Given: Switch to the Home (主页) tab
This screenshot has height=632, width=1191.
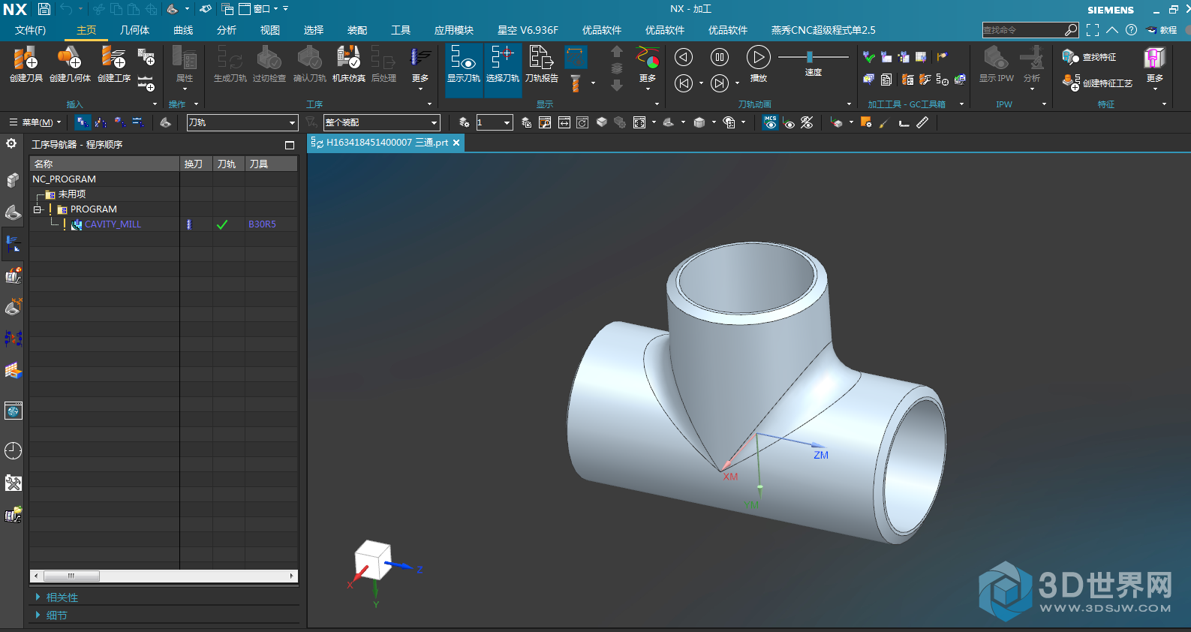Looking at the screenshot, I should 86,30.
